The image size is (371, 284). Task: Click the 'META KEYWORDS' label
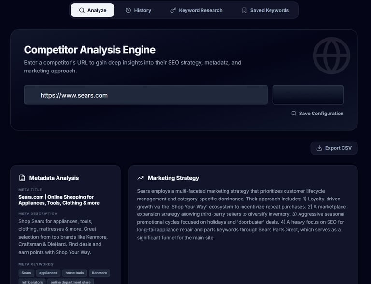point(36,264)
